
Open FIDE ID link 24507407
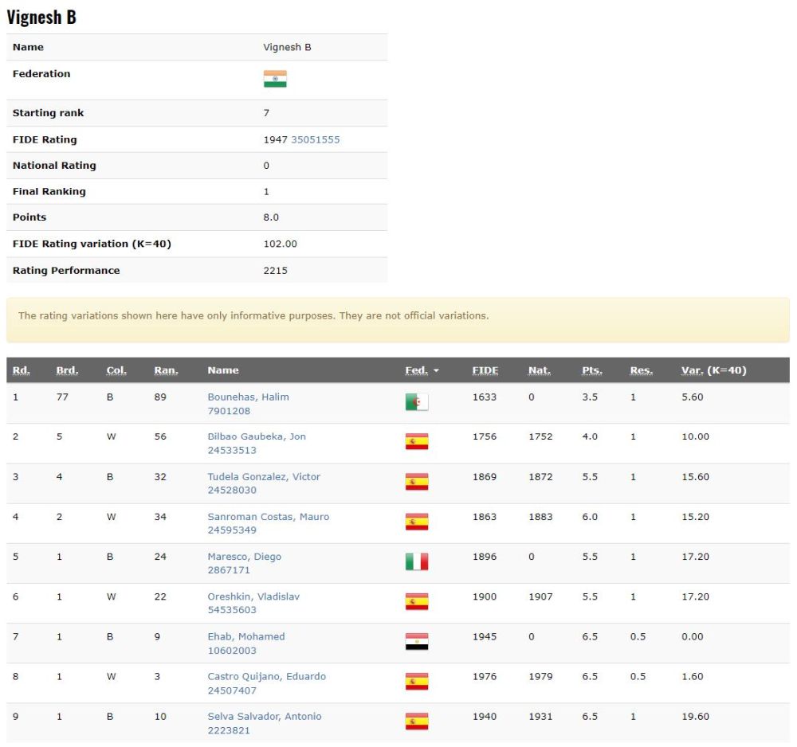[x=232, y=690]
